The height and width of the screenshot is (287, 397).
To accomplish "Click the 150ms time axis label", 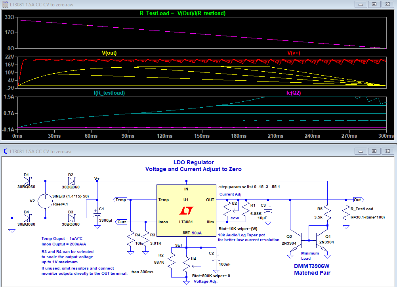I will point(202,136).
